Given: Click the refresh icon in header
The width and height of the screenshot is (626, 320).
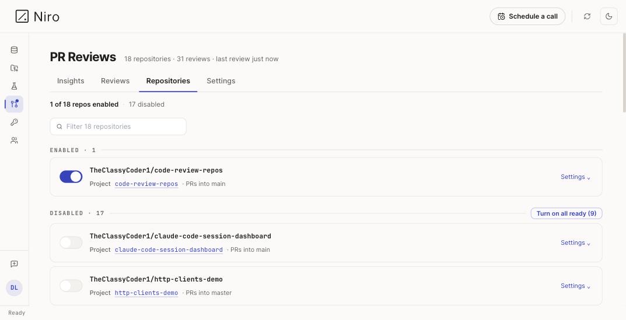Looking at the screenshot, I should point(587,16).
